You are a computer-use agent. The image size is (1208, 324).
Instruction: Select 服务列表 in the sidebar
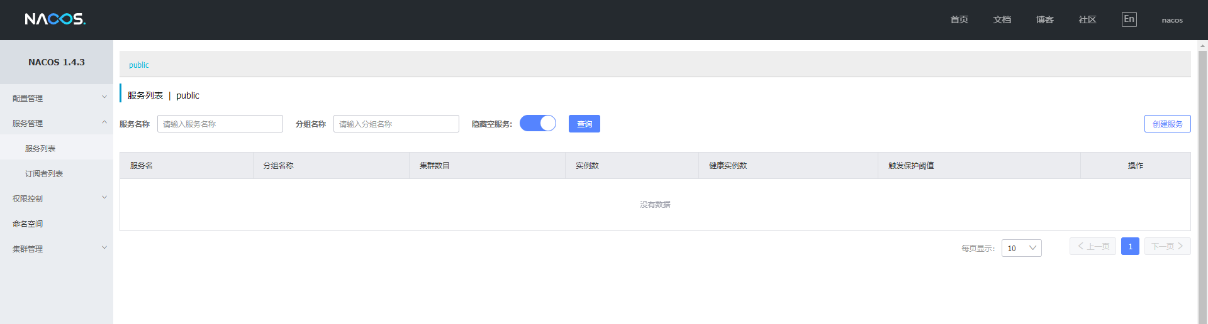pos(57,148)
